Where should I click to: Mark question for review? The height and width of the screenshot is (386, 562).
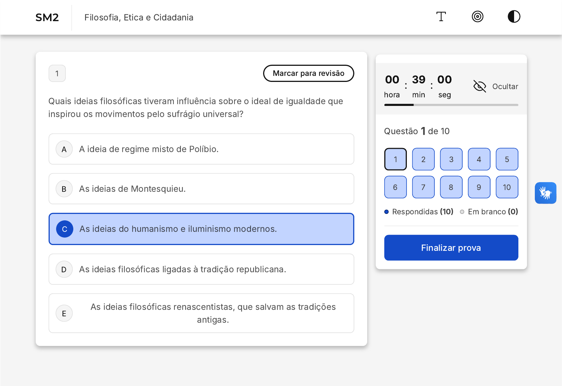coord(308,73)
